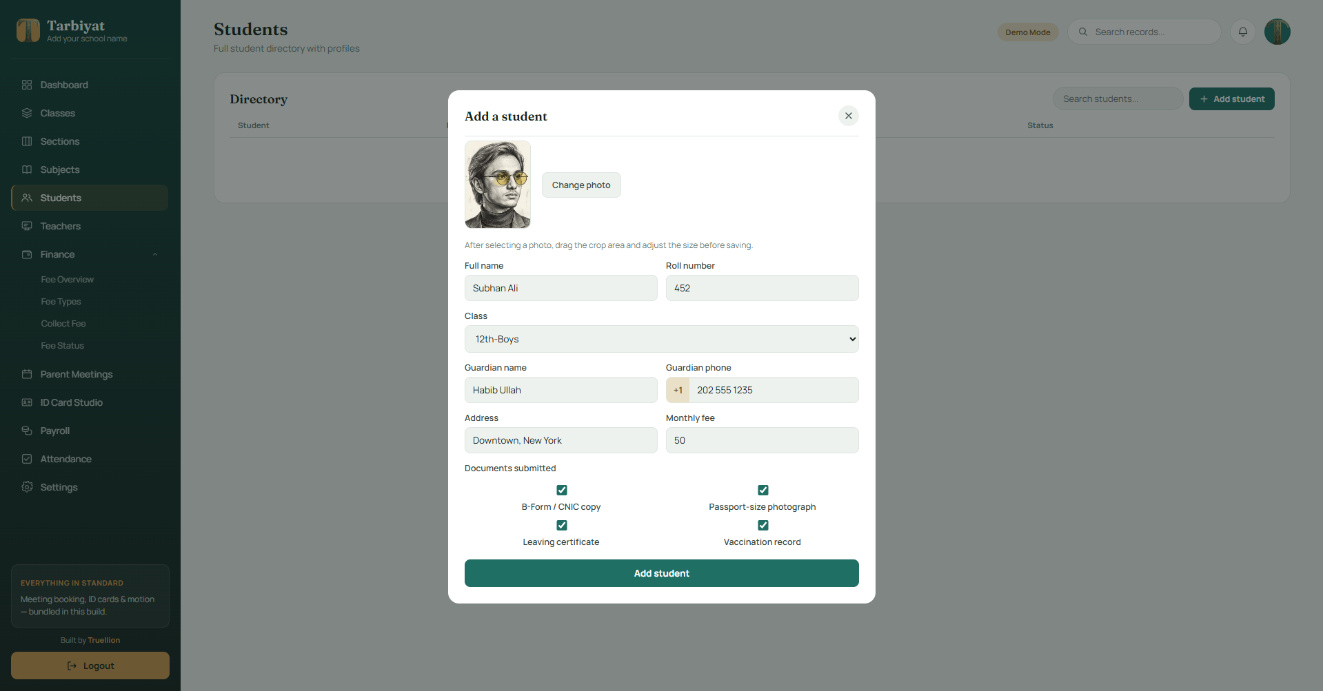Click the magnifier icon in Search records
The width and height of the screenshot is (1323, 691).
click(1083, 32)
